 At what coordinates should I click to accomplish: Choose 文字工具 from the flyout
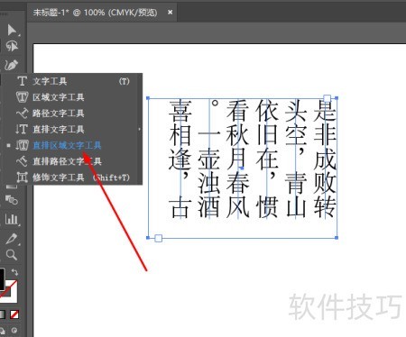coord(72,81)
